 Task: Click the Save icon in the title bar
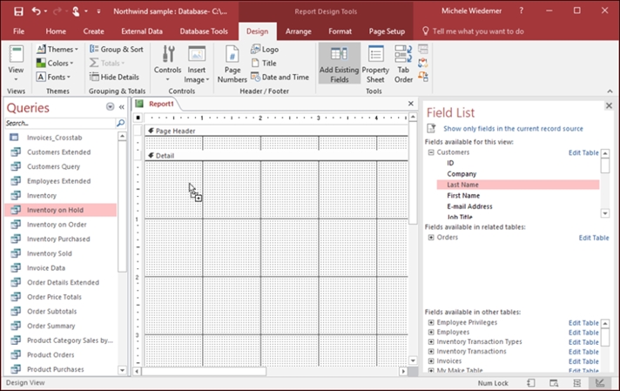tap(18, 11)
